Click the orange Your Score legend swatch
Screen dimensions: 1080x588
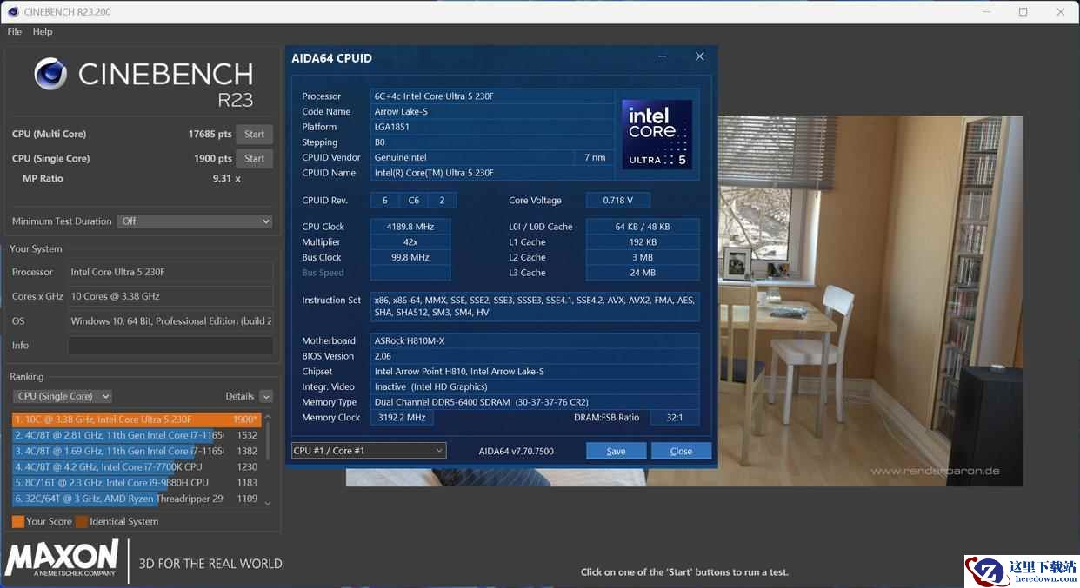pos(18,522)
